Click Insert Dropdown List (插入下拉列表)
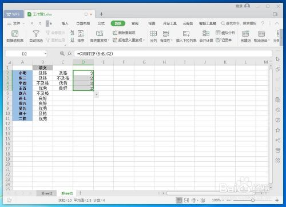The height and width of the screenshot is (207, 286). point(186,36)
